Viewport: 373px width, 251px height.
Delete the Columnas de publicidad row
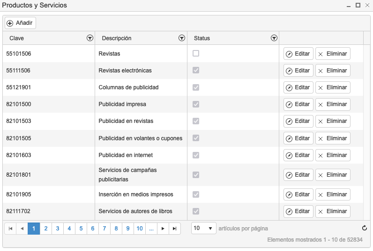pos(333,87)
